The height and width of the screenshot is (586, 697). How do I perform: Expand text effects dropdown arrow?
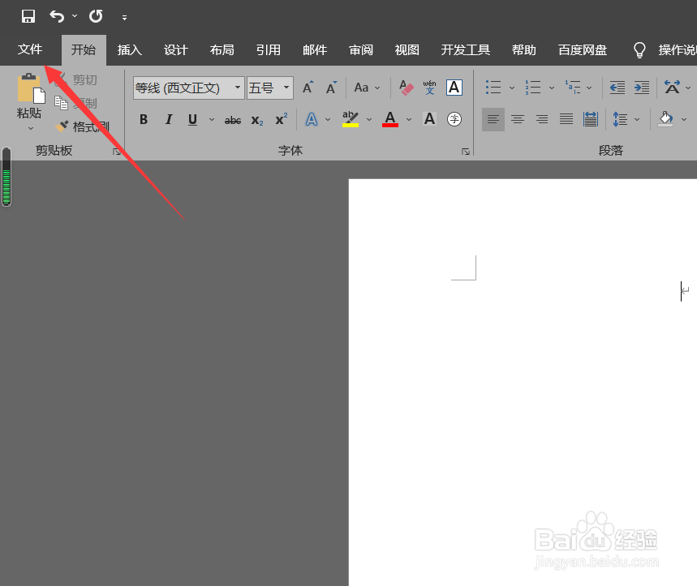tap(328, 119)
